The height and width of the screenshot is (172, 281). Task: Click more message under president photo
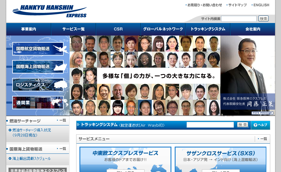(x=262, y=113)
